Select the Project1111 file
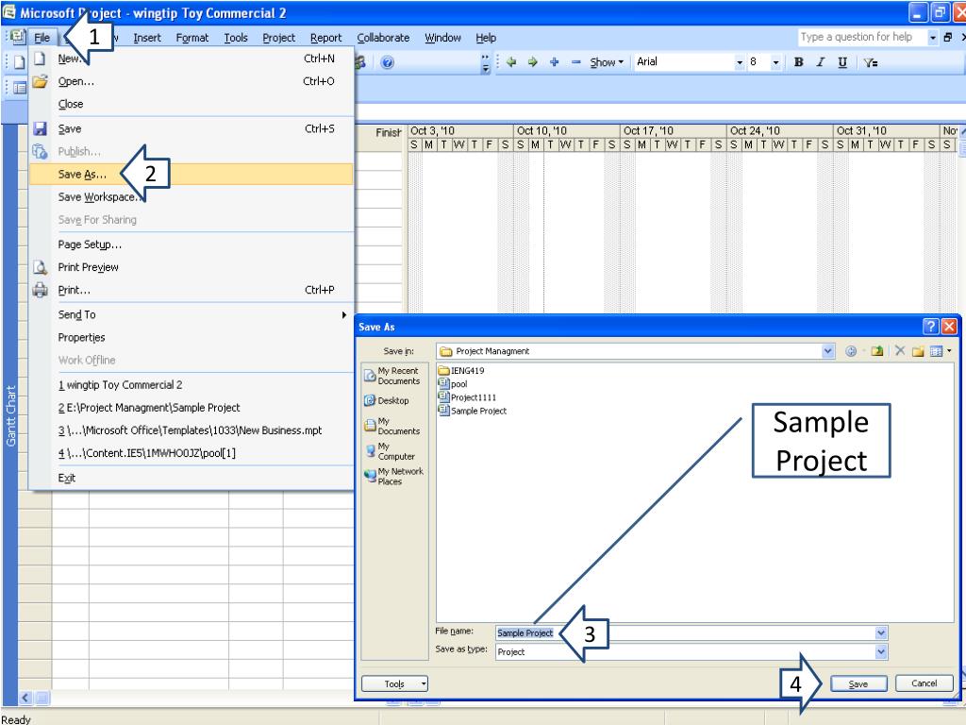Image resolution: width=966 pixels, height=725 pixels. 467,397
